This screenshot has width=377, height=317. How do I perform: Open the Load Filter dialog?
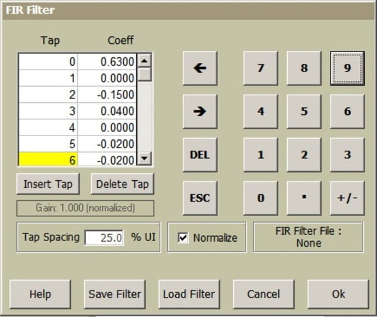click(188, 294)
